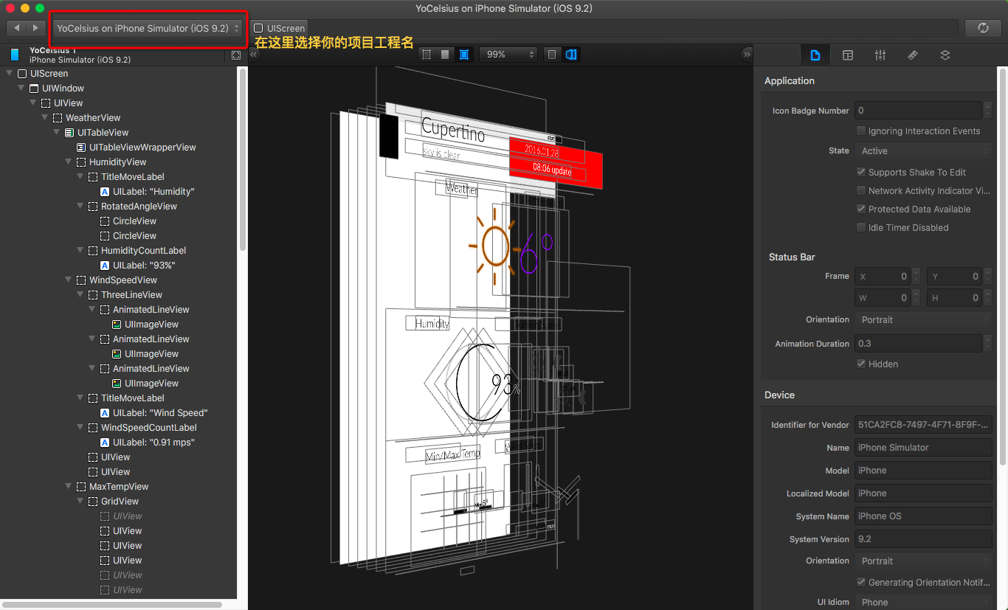Image resolution: width=1008 pixels, height=610 pixels.
Task: Click the Frame X stepper
Action: coord(916,277)
